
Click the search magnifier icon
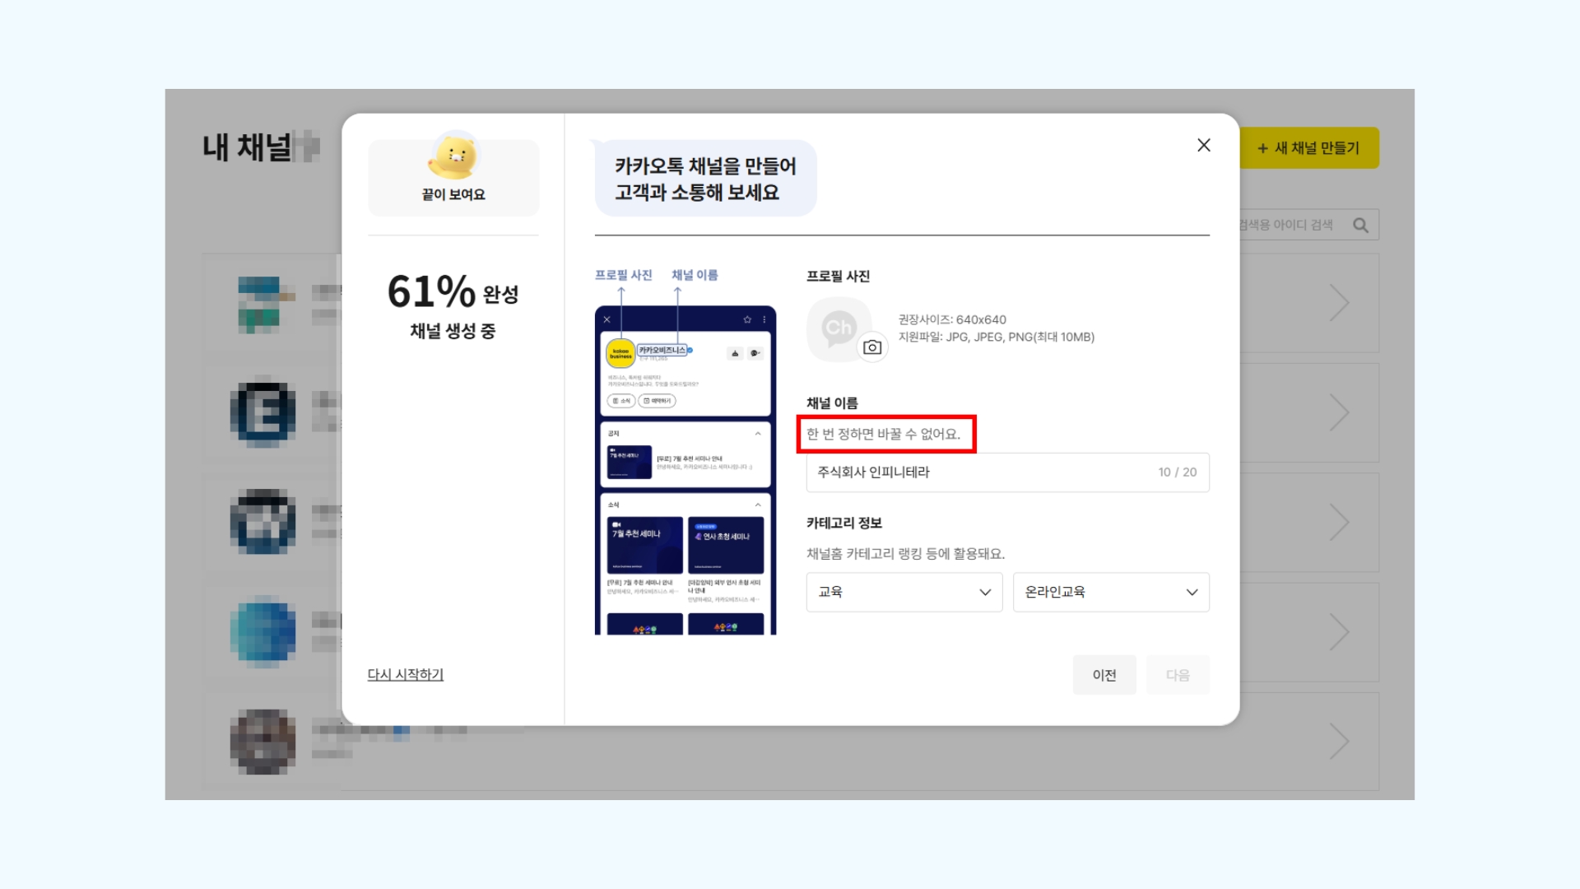1360,226
